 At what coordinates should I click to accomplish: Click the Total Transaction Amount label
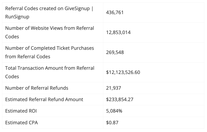point(50,72)
